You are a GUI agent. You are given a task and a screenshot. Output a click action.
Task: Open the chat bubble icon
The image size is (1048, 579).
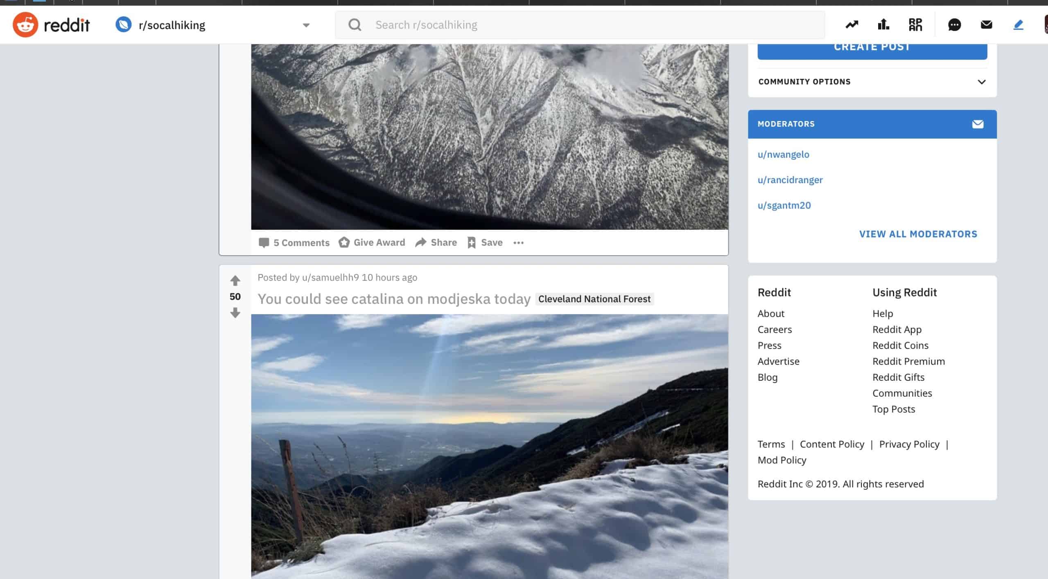[x=954, y=25]
